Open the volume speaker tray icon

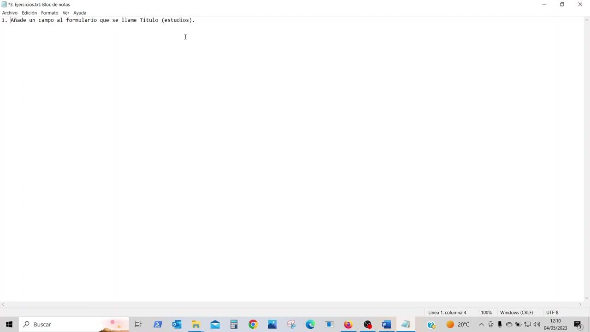(537, 325)
